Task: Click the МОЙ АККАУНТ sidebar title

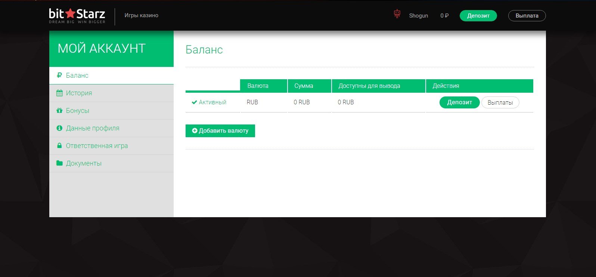Action: tap(102, 49)
